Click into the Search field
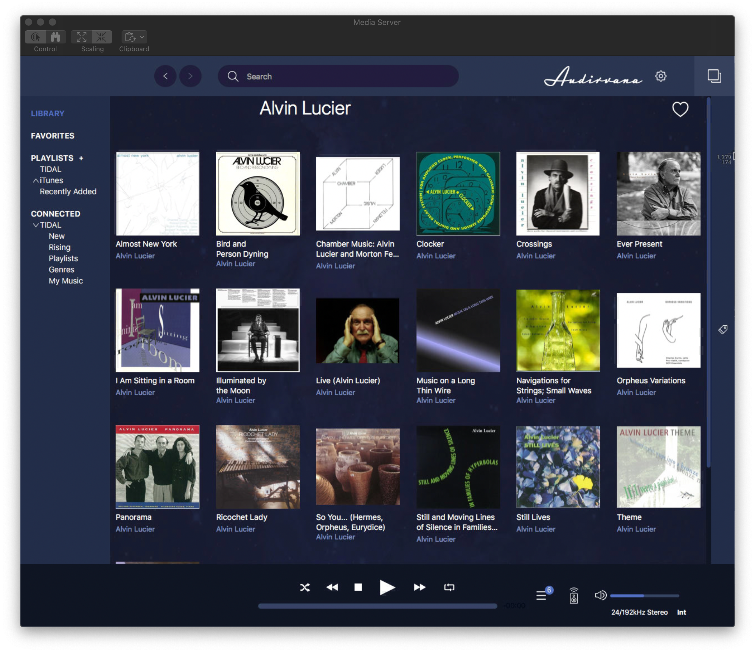Screen dimensions: 755x652 coord(338,76)
